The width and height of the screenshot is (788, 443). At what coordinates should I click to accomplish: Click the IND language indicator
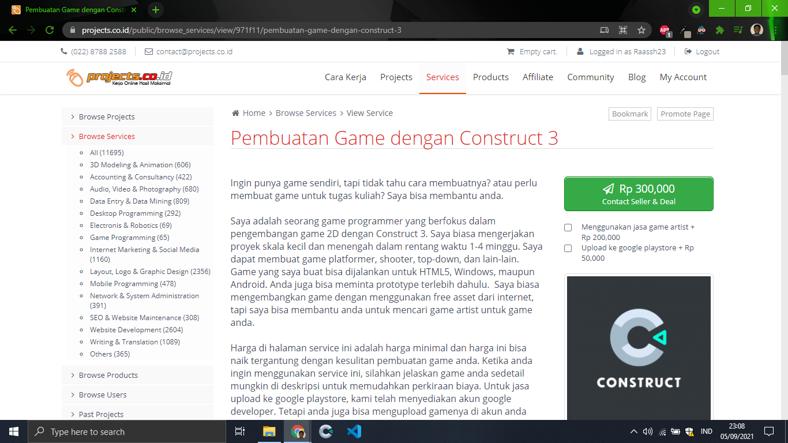[x=706, y=431]
